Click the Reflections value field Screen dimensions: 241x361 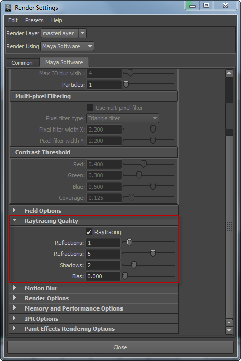tap(103, 243)
